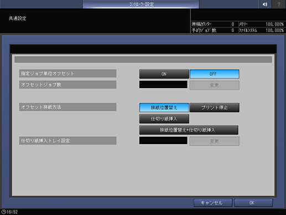
Task: Click the ファイルシステム 100.000% status
Action: (x=262, y=30)
